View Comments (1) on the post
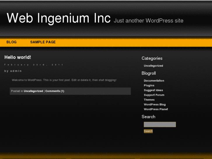Screen dimensions: 212x159 pos(55,91)
